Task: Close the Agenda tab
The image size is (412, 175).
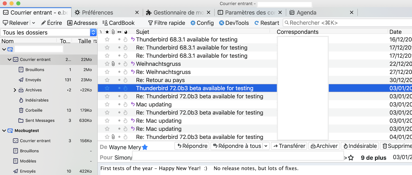Action: (x=352, y=13)
